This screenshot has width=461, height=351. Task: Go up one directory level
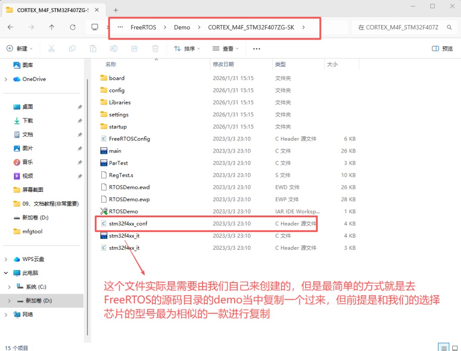coord(52,27)
